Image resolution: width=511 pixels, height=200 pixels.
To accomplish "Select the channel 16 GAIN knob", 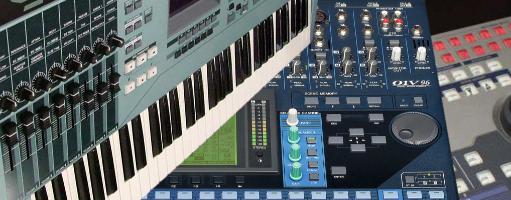I will point(372,66).
